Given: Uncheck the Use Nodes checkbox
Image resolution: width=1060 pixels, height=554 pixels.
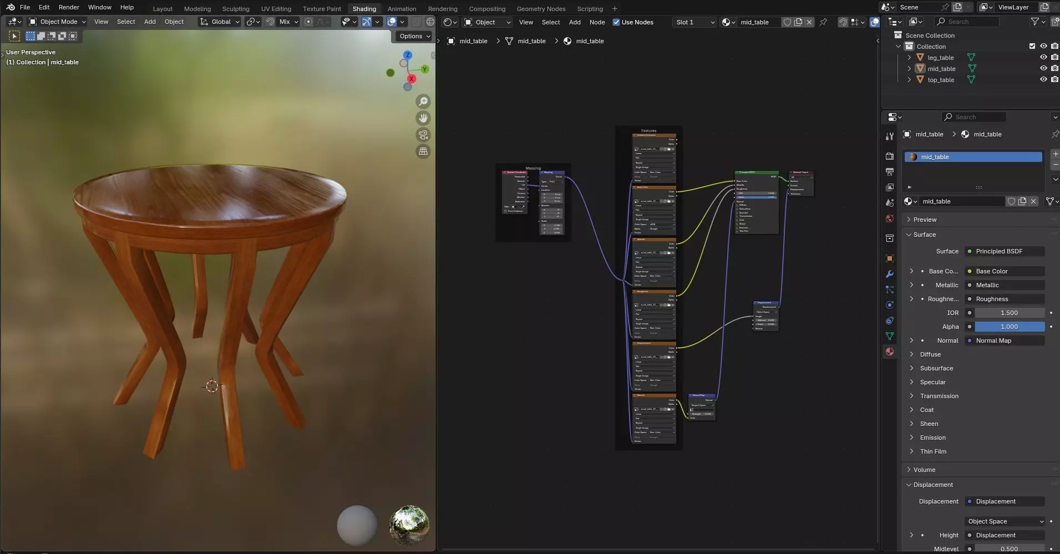Looking at the screenshot, I should [616, 22].
